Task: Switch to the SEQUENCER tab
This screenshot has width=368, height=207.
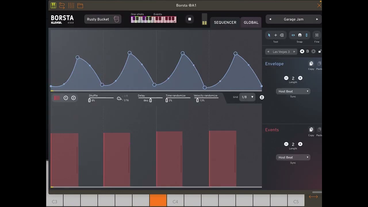Action: [x=225, y=22]
